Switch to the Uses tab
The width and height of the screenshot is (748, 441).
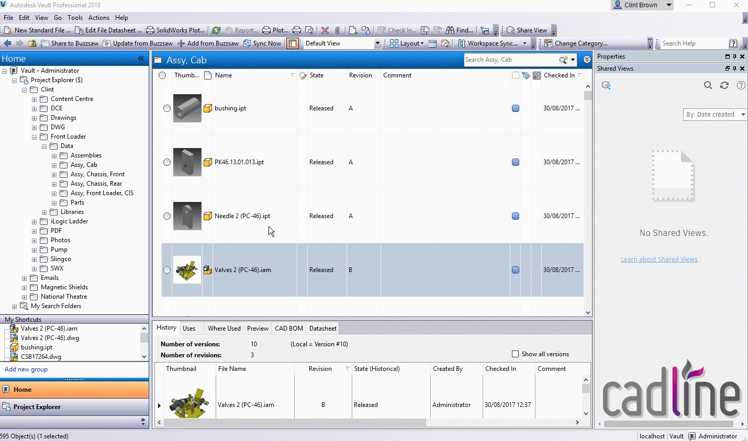(189, 329)
